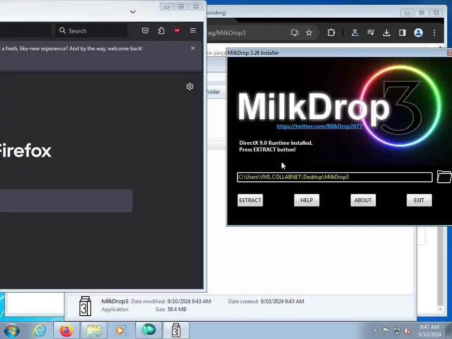Screen dimensions: 452x339
Task: Click the Date created value in details pane
Action: pyautogui.click(x=282, y=301)
